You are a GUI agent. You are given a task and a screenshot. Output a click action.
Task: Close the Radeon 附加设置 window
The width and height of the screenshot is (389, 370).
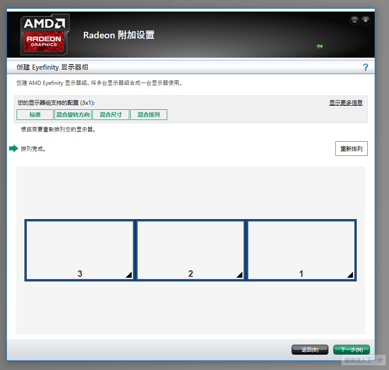coord(365,20)
